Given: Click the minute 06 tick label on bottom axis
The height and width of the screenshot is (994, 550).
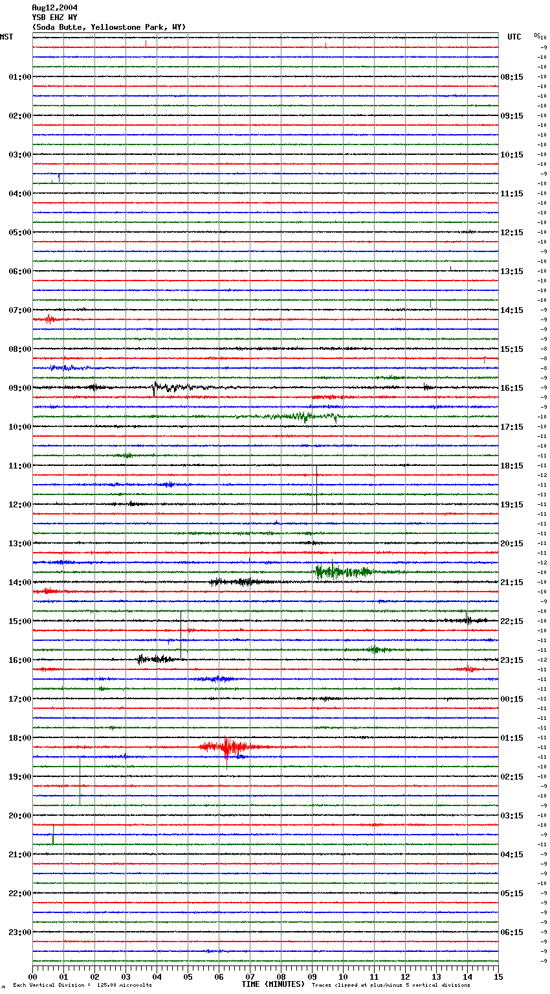Looking at the screenshot, I should (x=219, y=977).
